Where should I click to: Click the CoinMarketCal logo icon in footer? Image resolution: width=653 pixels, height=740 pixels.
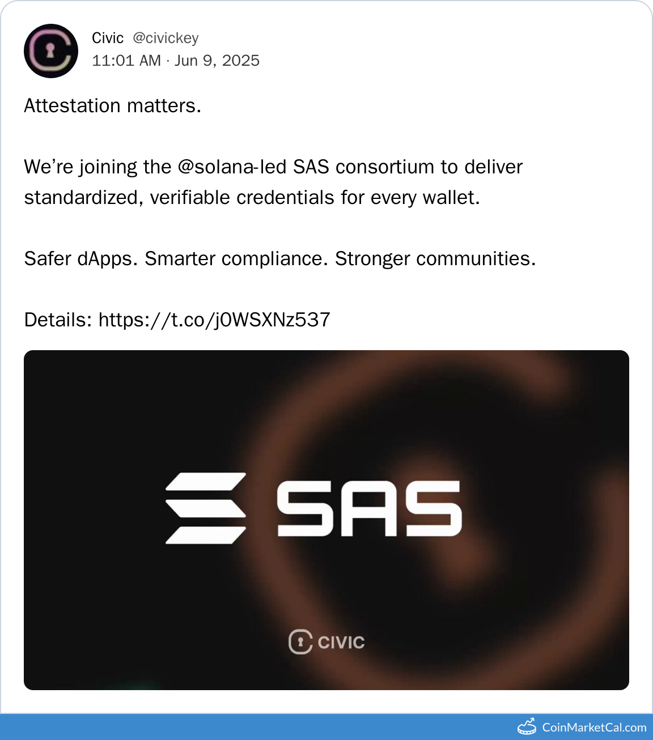pyautogui.click(x=527, y=726)
